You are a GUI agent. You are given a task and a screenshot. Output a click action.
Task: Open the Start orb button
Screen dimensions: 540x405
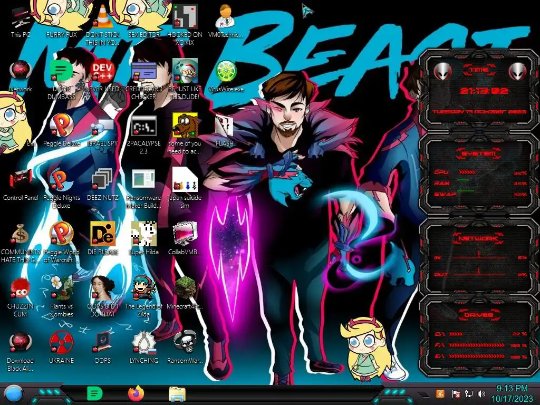[13, 394]
